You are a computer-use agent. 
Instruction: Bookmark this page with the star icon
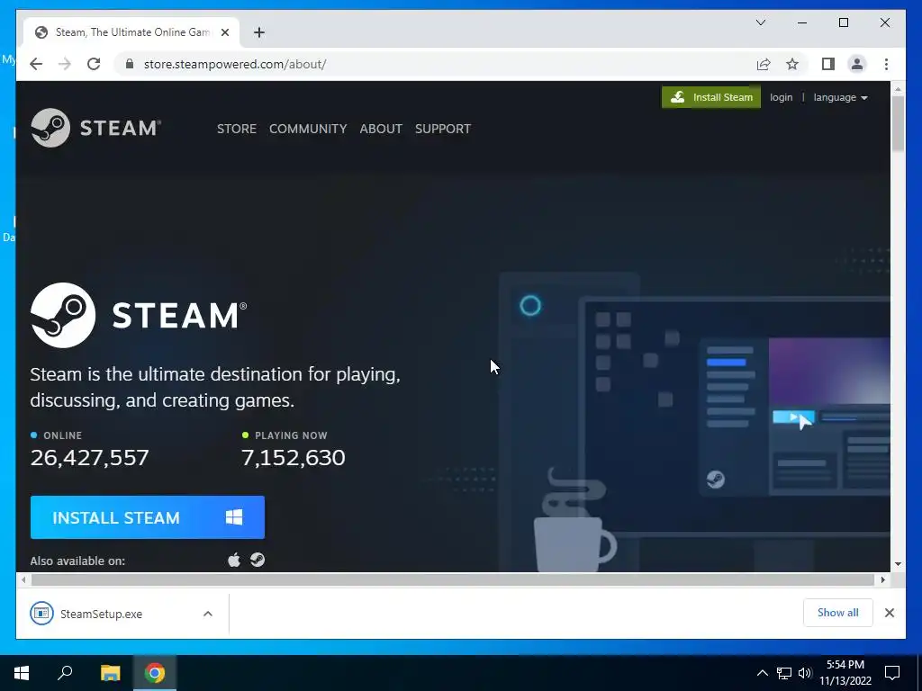click(x=792, y=64)
